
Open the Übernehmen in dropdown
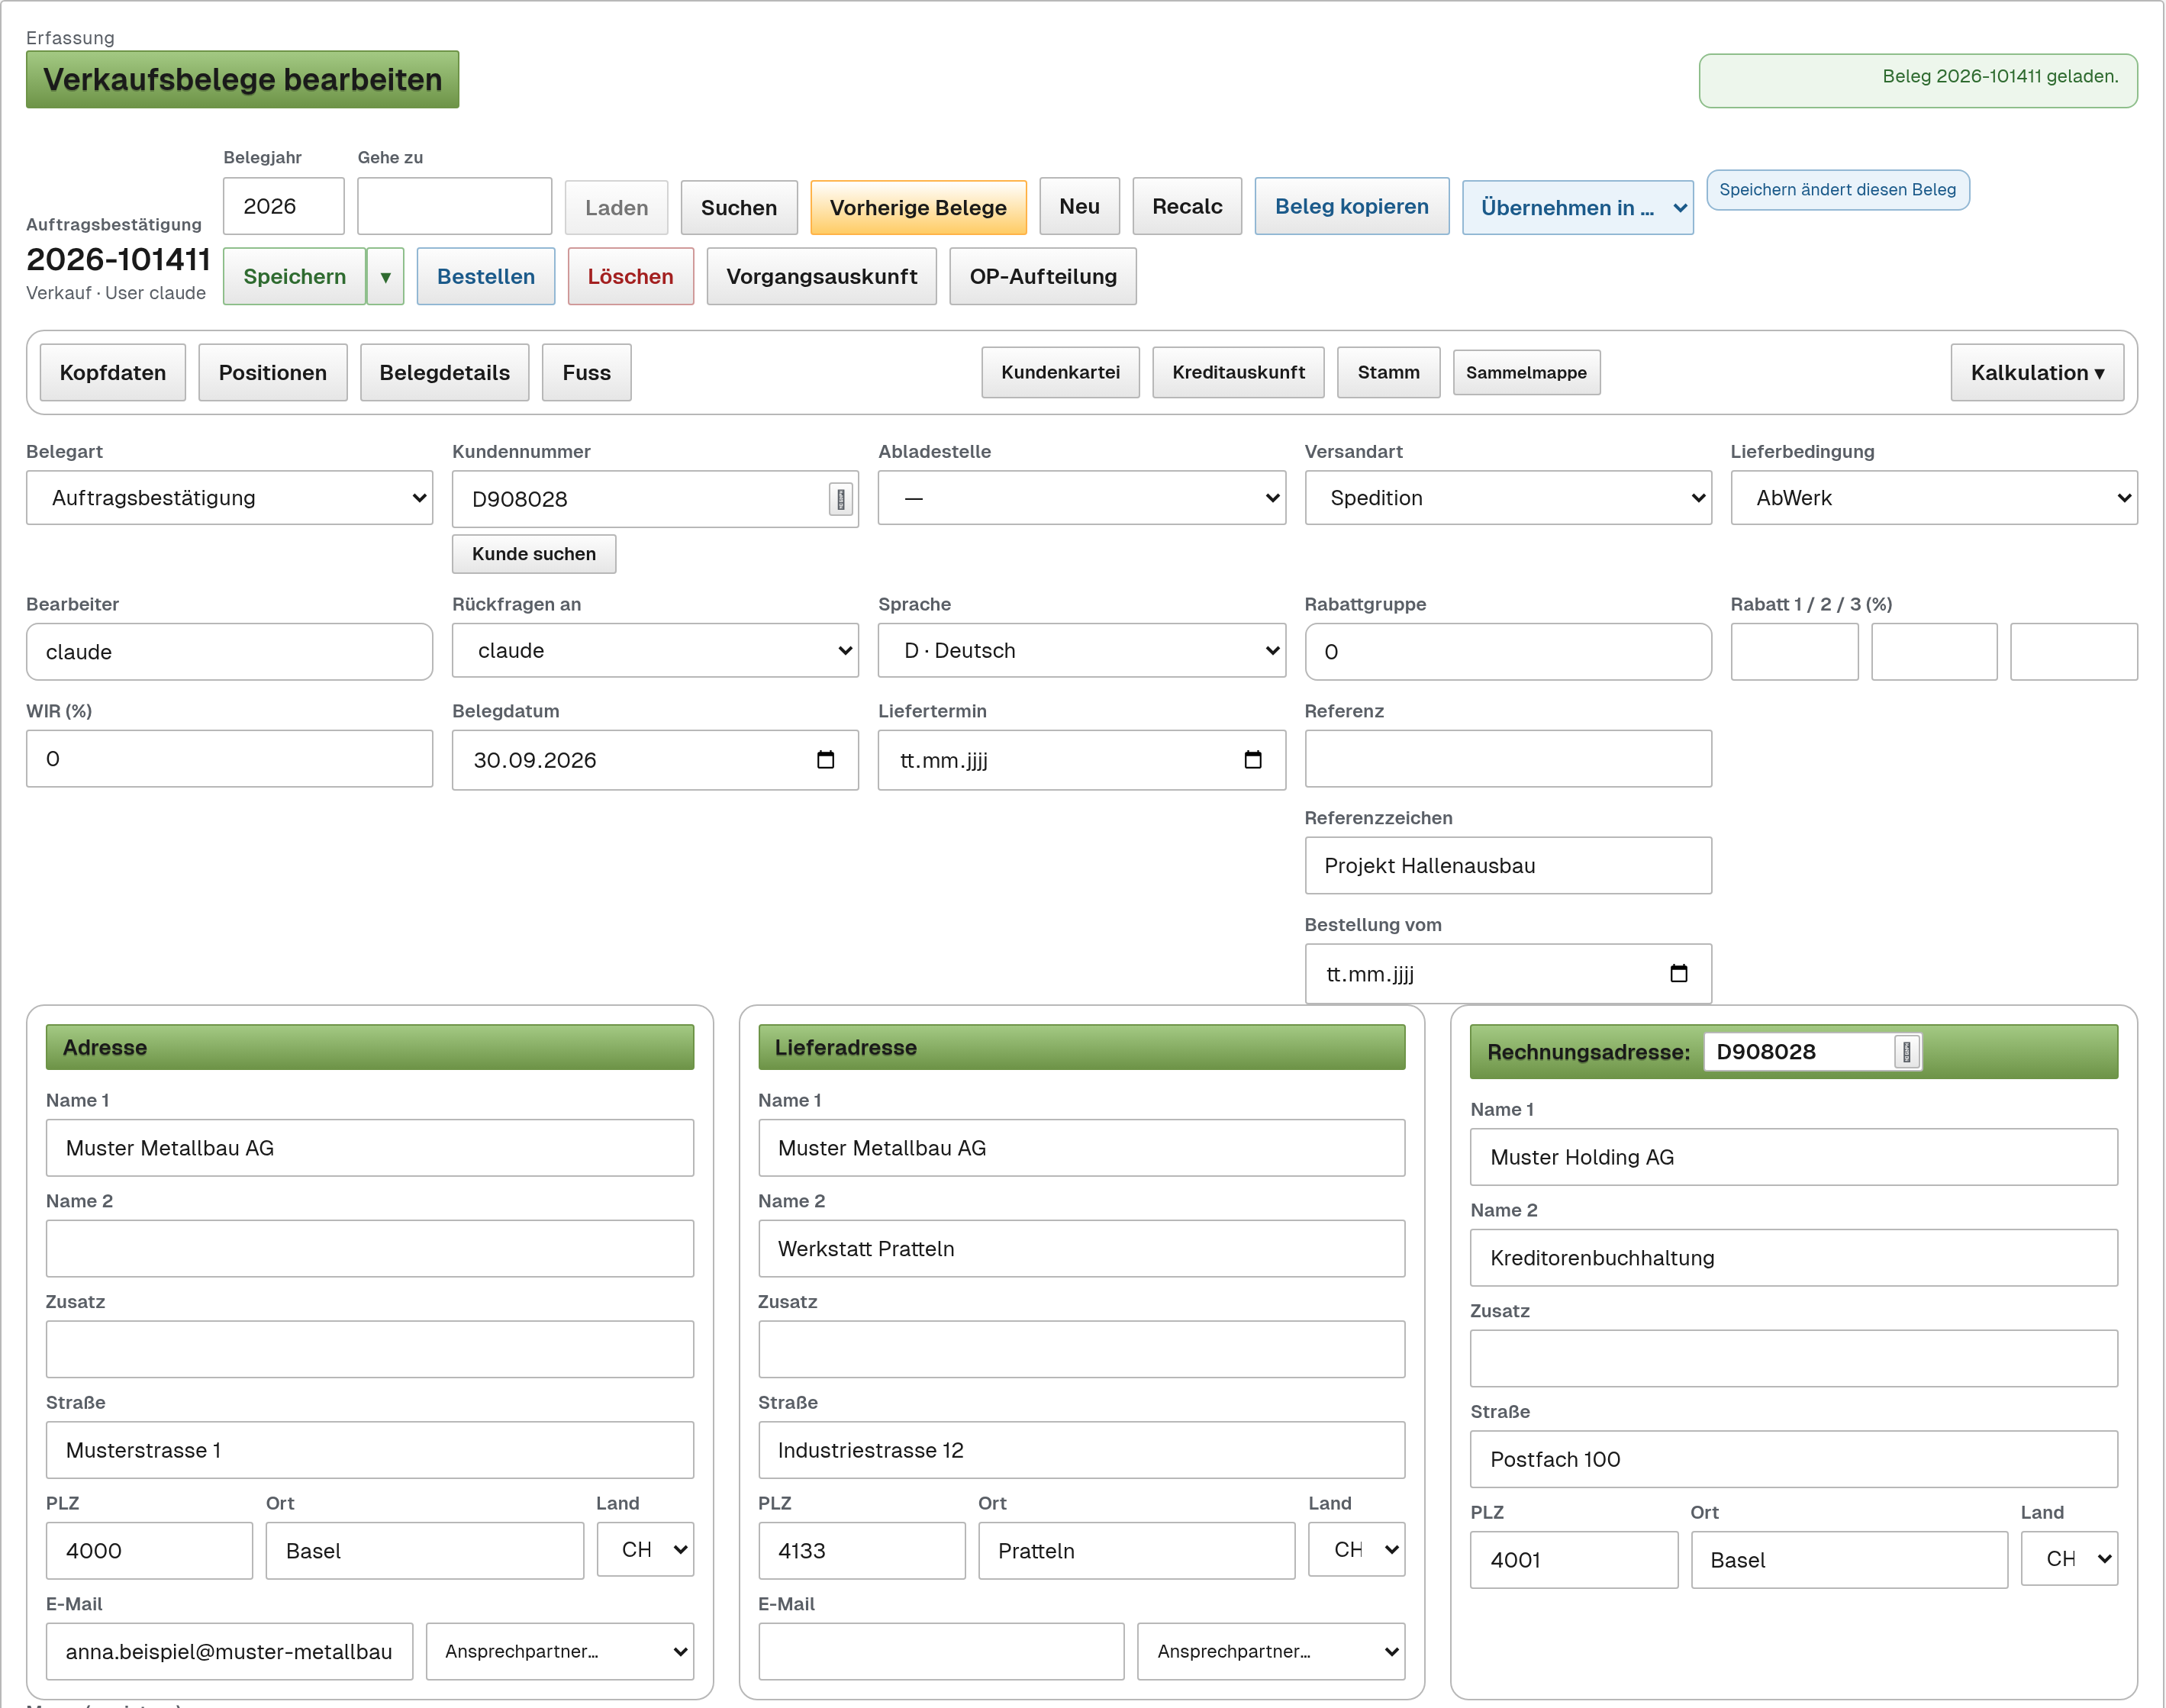(1577, 208)
